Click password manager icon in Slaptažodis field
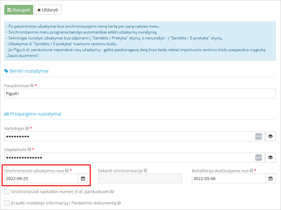The width and height of the screenshot is (281, 210). 259,158
